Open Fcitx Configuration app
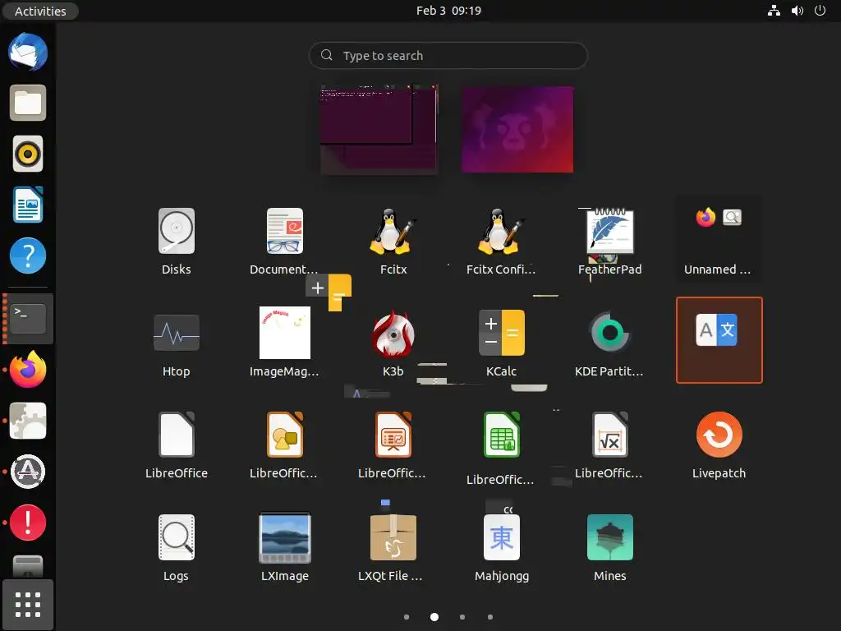This screenshot has width=841, height=631. coord(501,241)
